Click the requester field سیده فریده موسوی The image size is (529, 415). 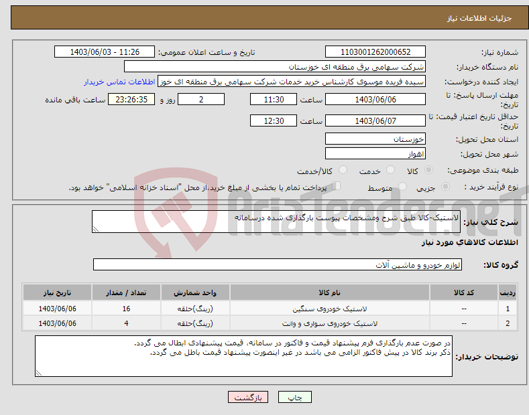tap(292, 81)
